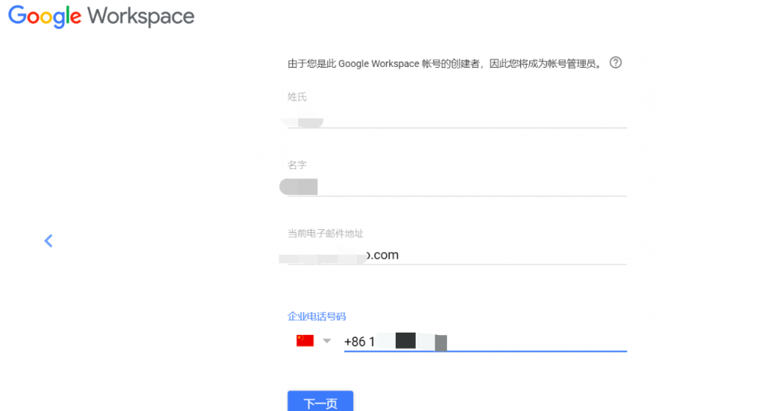Click the 企业电话号码 phone input
781x411 pixels.
(x=485, y=342)
